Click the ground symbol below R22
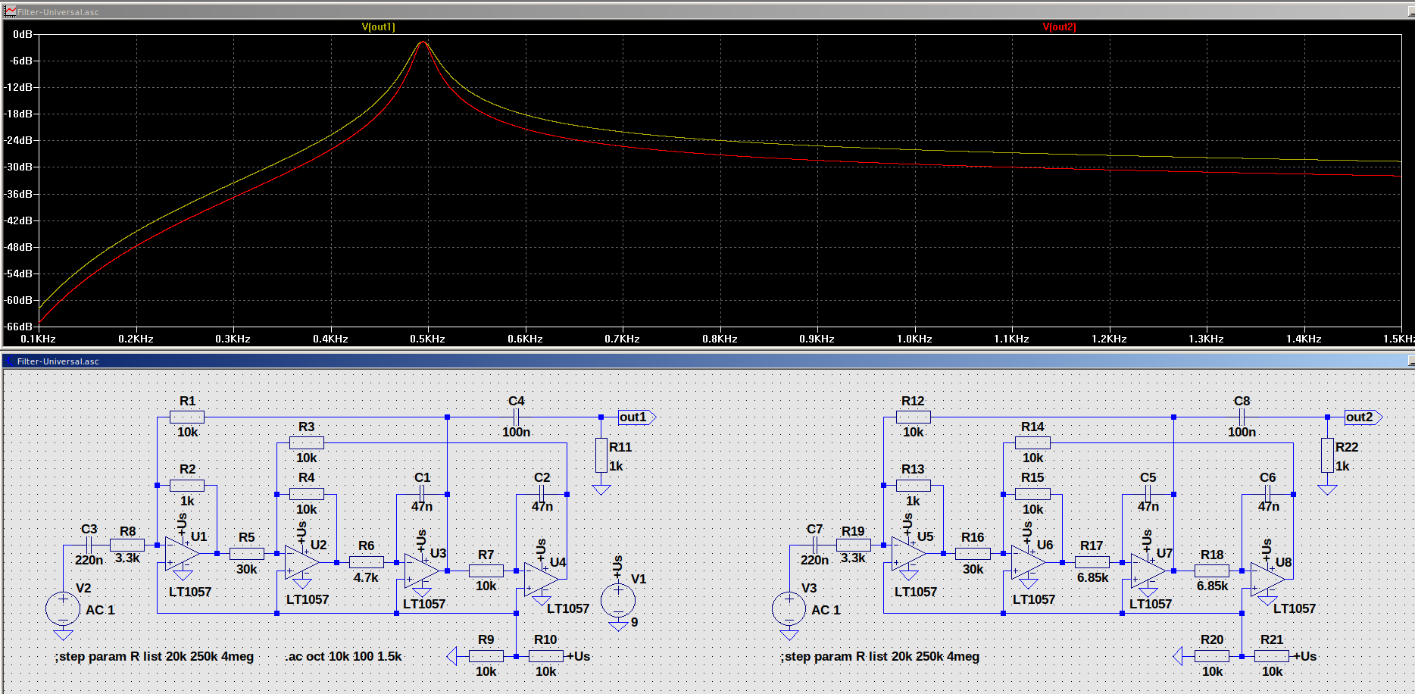The height and width of the screenshot is (694, 1415). (1327, 489)
